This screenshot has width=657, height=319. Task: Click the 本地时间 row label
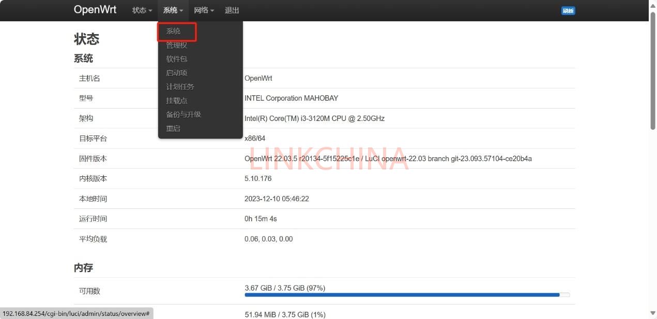coord(93,199)
